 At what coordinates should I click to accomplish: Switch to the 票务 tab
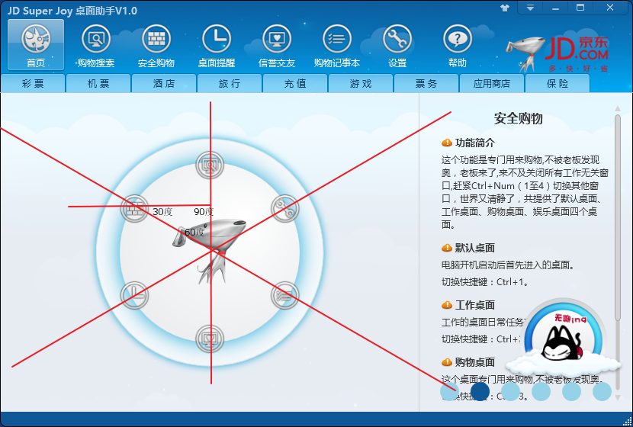coord(426,84)
